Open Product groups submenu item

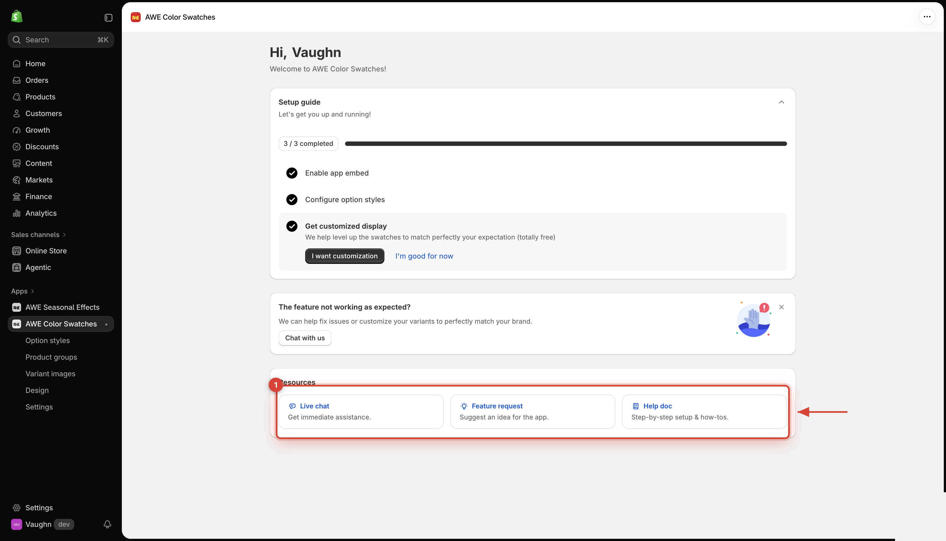51,357
